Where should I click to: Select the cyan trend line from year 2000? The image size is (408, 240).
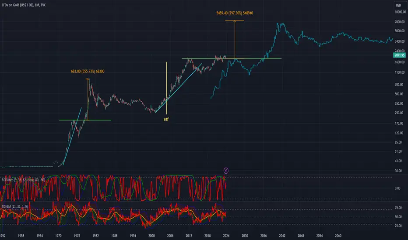pyautogui.click(x=179, y=88)
